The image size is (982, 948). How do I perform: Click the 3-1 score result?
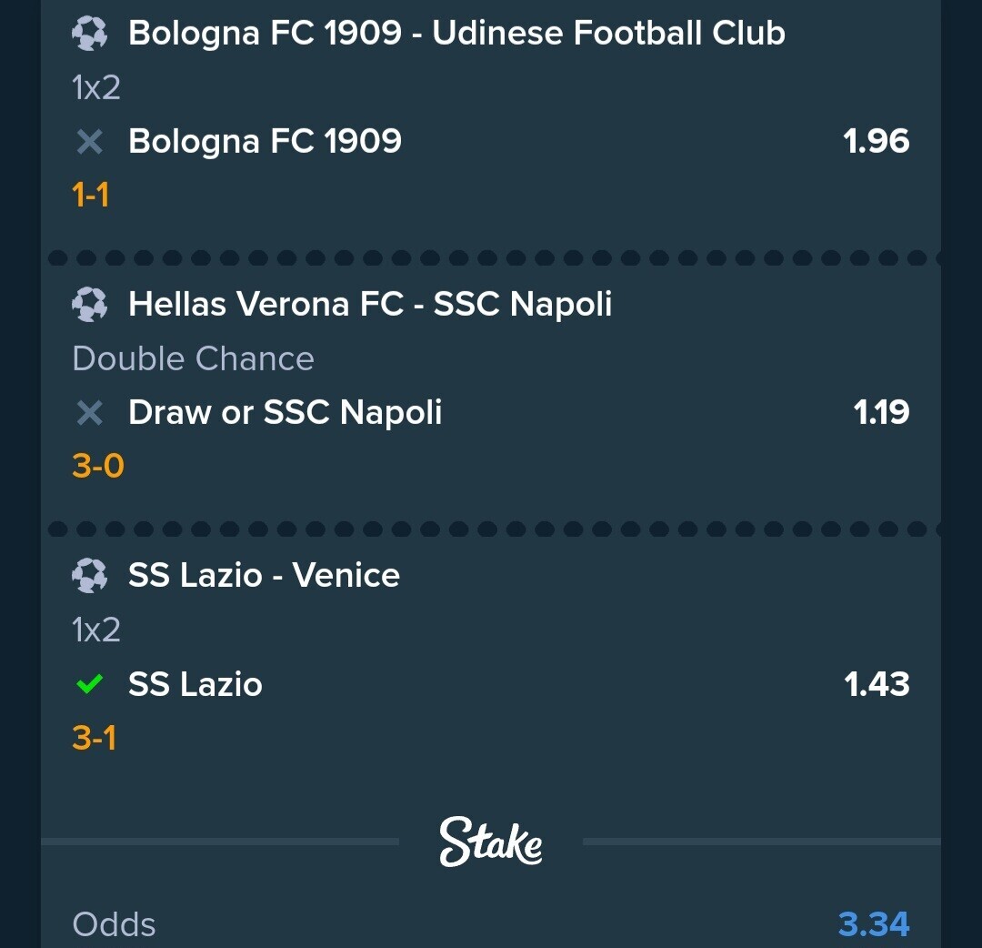(x=95, y=738)
